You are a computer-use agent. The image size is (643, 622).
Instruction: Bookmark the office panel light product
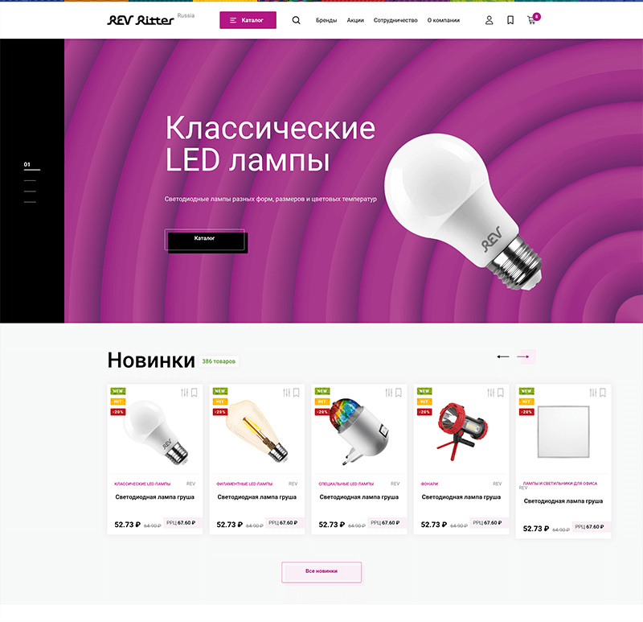[x=603, y=393]
